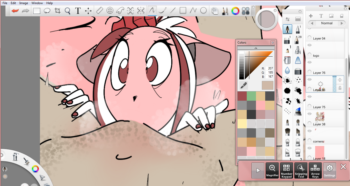Select the Oval draw style tool
The height and width of the screenshot is (186, 350).
[x=203, y=11]
